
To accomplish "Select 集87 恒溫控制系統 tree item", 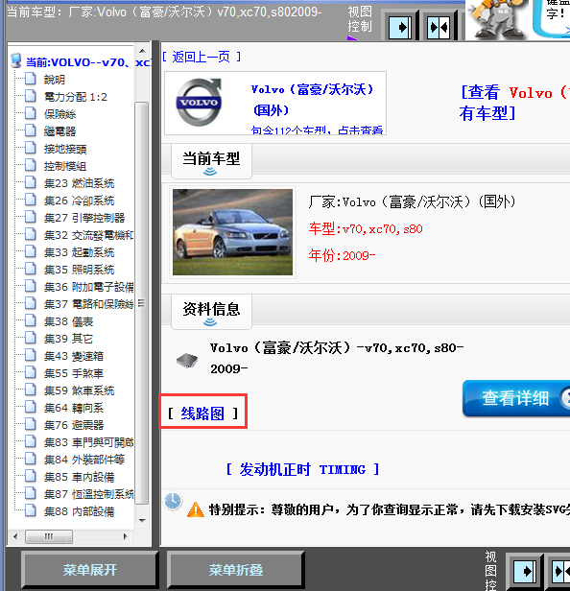I will tap(88, 494).
